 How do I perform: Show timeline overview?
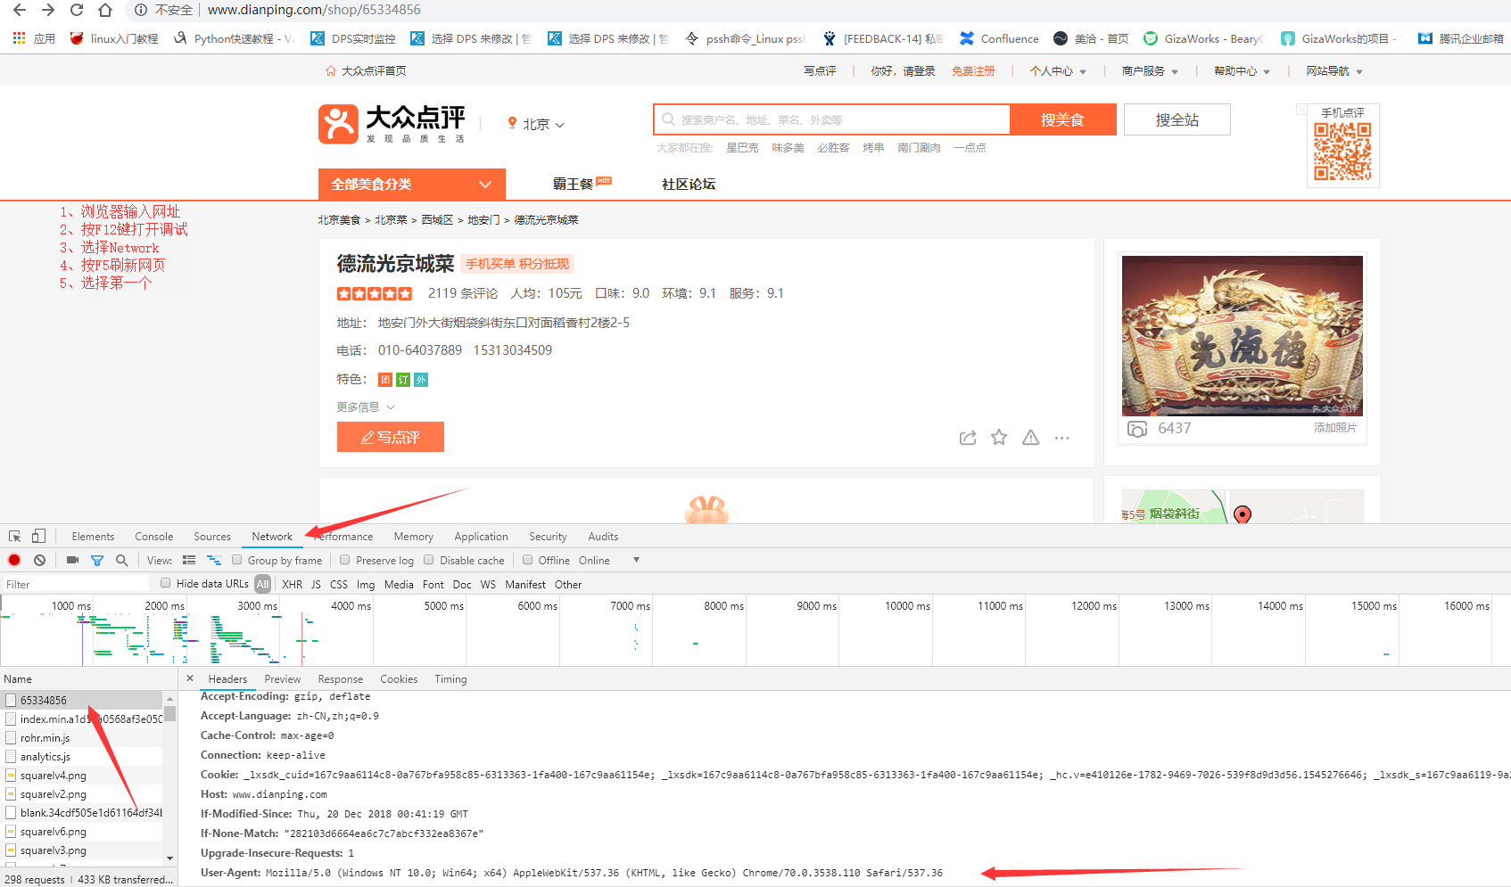(214, 560)
